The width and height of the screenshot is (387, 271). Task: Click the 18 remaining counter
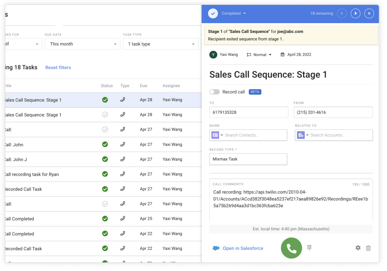(x=321, y=13)
